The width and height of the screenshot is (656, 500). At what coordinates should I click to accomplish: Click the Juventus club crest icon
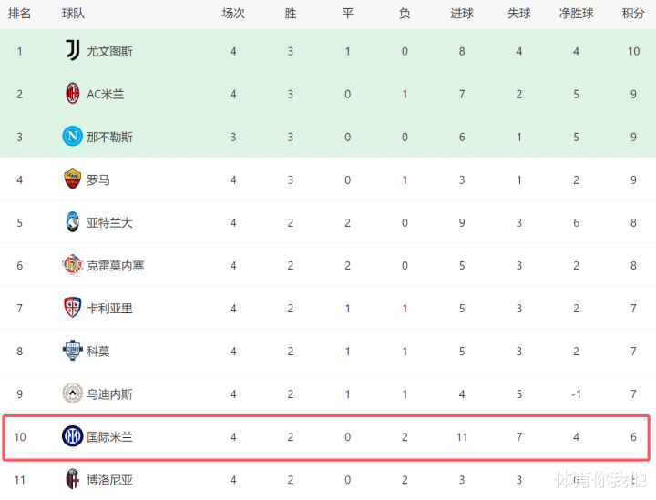[73, 51]
